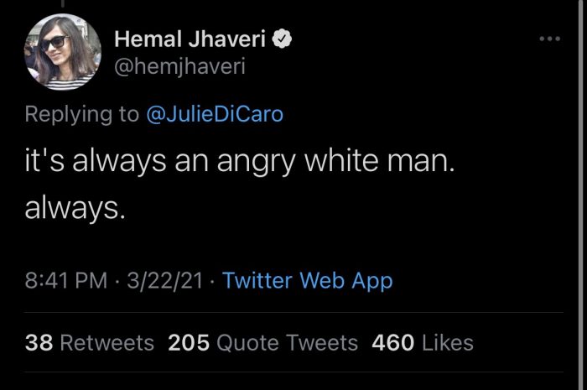Click the 3/22/21 date

pos(164,280)
